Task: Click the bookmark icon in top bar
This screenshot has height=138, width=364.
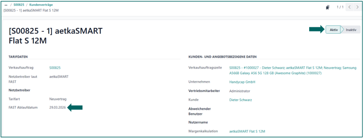Action: pos(327,7)
